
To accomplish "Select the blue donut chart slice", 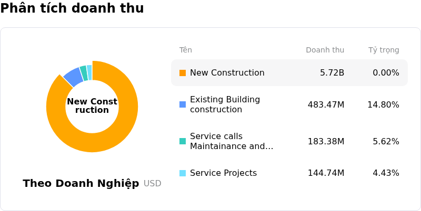I will (74, 77).
